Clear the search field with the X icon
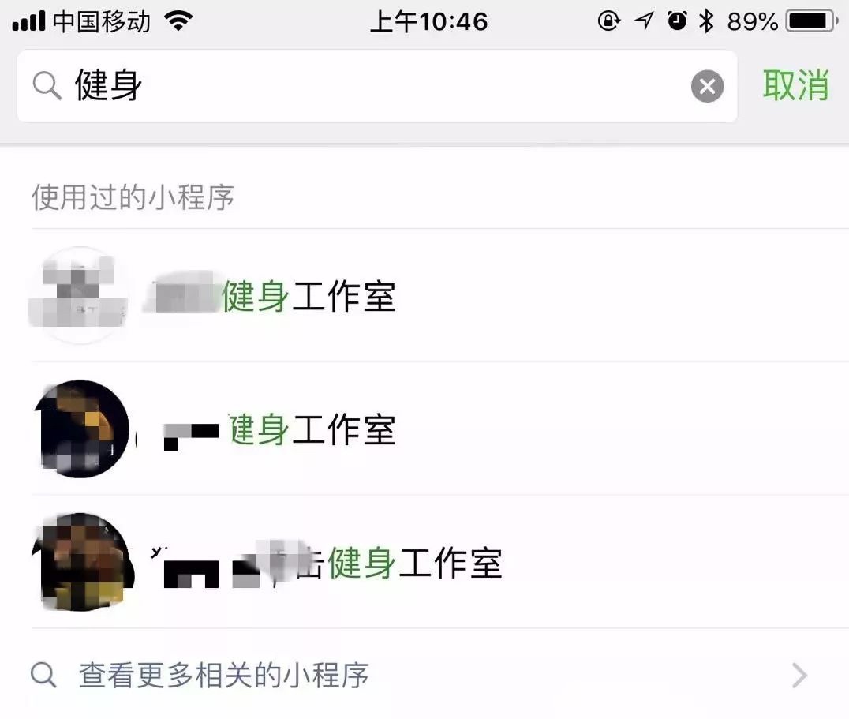Image resolution: width=849 pixels, height=719 pixels. (707, 86)
